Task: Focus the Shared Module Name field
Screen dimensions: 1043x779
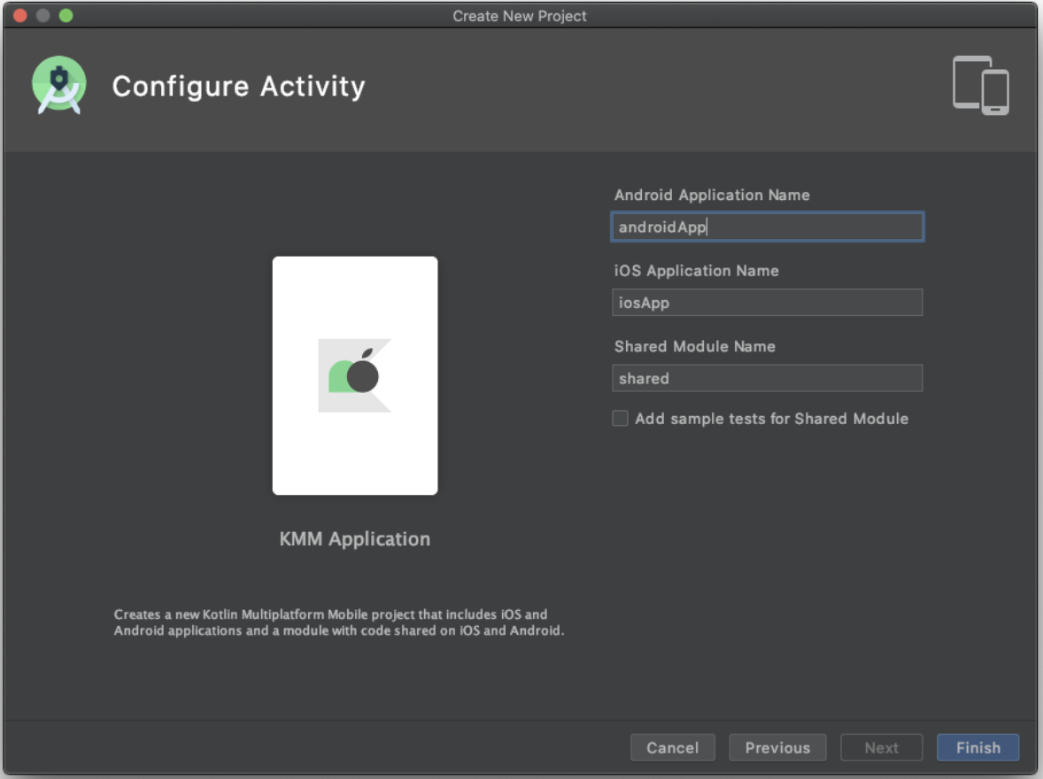Action: pyautogui.click(x=767, y=378)
